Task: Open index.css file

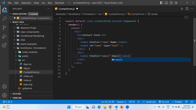Action: click(28, 76)
